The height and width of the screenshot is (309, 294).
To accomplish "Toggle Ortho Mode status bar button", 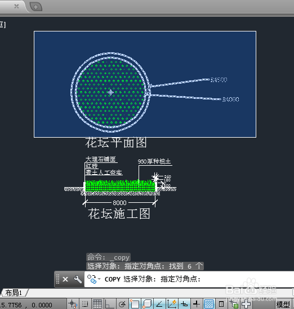I will click(x=110, y=304).
